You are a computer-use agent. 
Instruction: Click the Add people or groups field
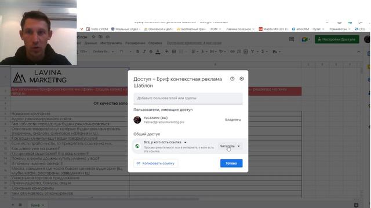[188, 98]
